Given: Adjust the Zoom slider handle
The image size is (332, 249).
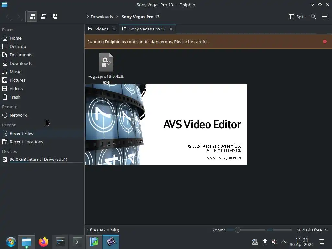Looking at the screenshot, I should point(238,230).
